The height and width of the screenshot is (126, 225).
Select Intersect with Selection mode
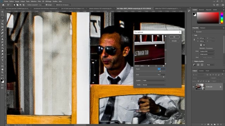tap(24, 5)
